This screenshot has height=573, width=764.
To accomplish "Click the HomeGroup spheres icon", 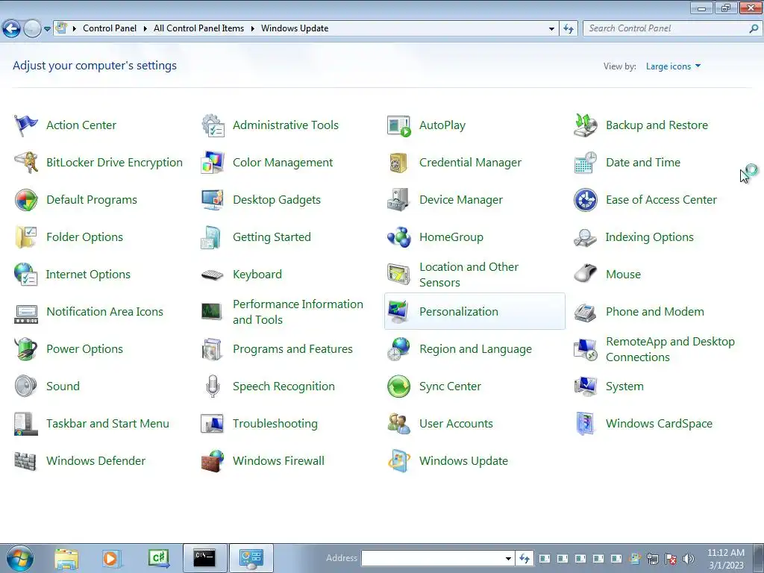I will (398, 237).
